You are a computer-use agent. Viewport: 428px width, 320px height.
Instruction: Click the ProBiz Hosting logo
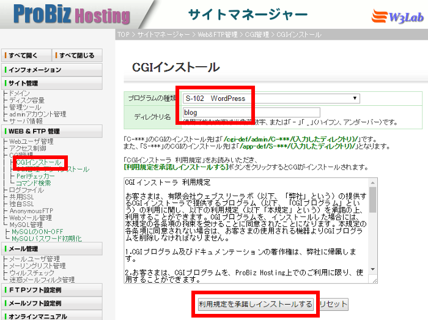[58, 15]
